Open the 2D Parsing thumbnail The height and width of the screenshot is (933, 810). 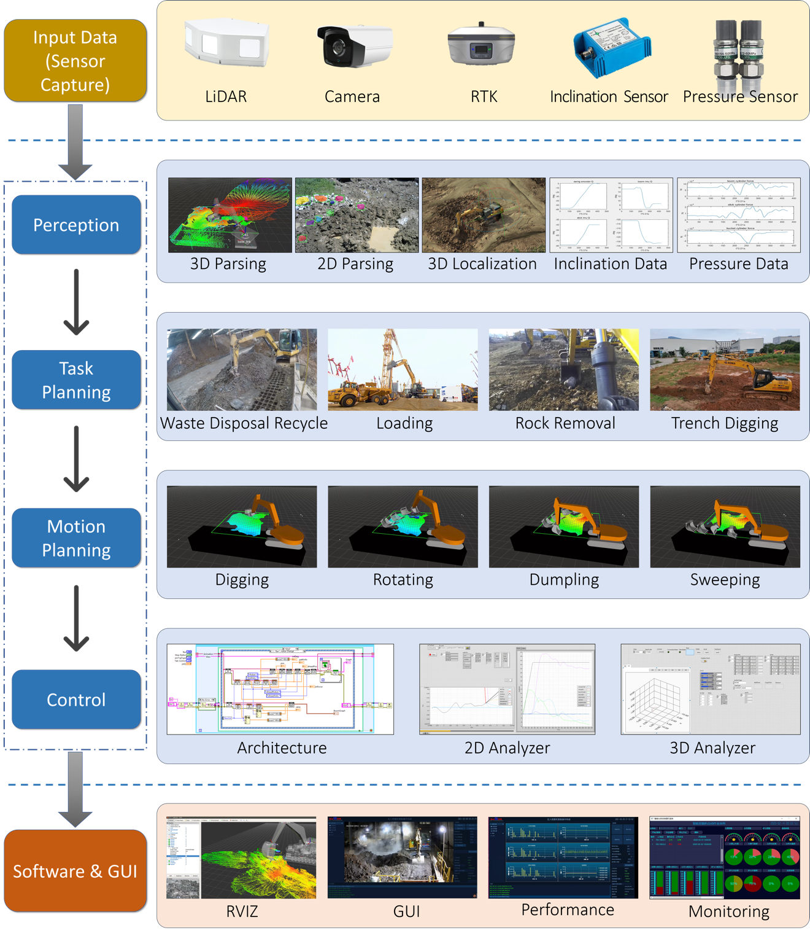[x=357, y=215]
